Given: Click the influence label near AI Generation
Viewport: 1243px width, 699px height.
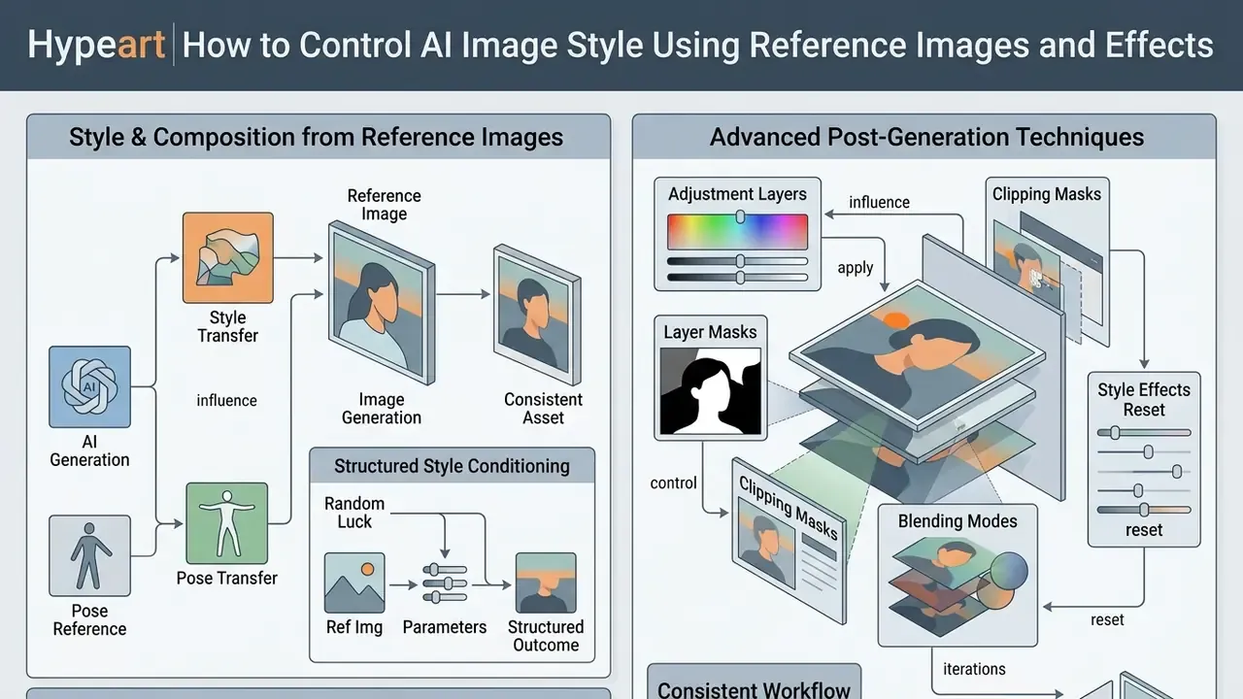Looking at the screenshot, I should click(226, 400).
